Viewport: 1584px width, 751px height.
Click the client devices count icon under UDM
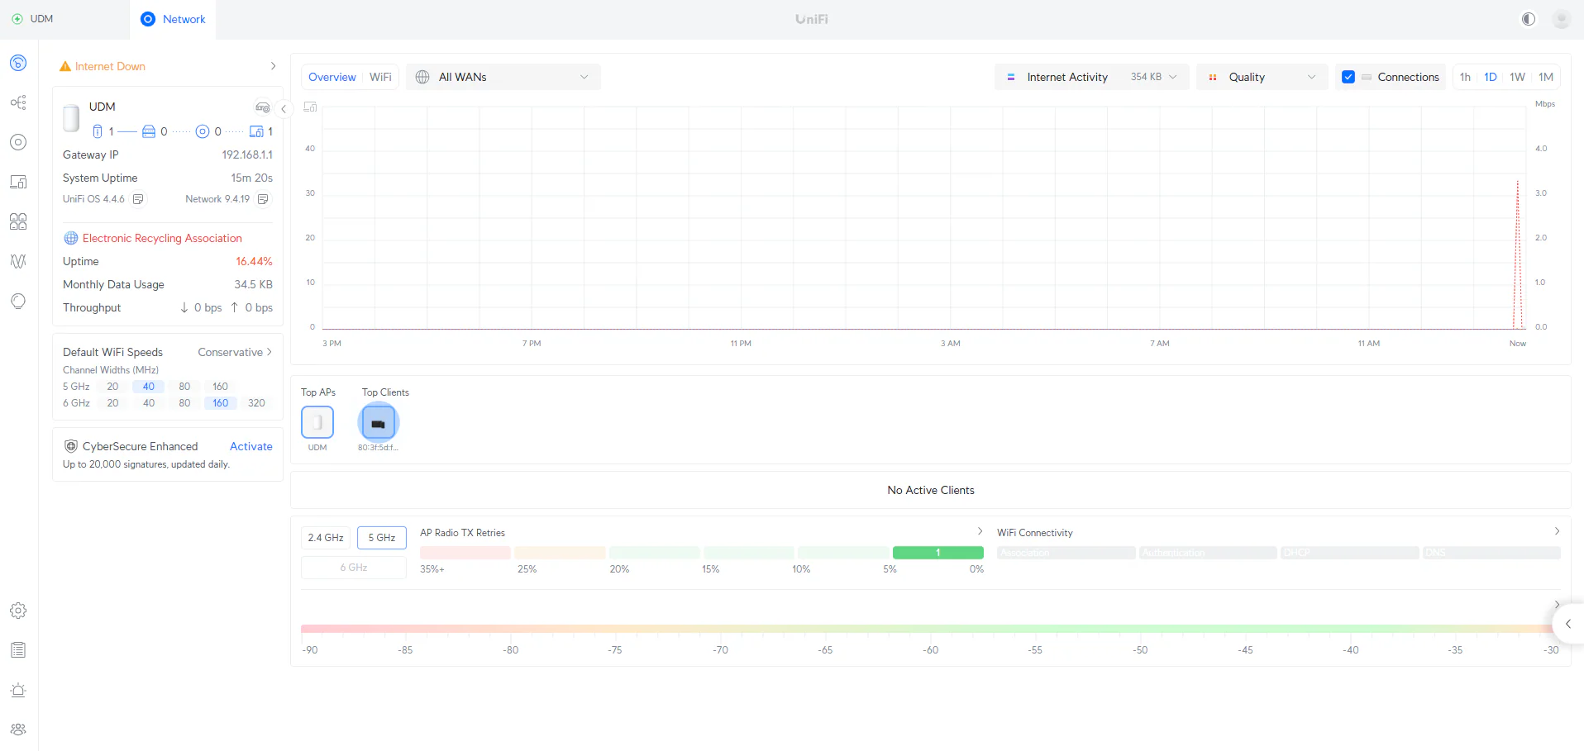(256, 131)
